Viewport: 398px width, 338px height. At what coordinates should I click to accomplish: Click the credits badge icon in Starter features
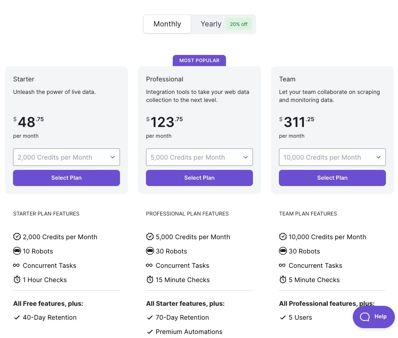[17, 237]
